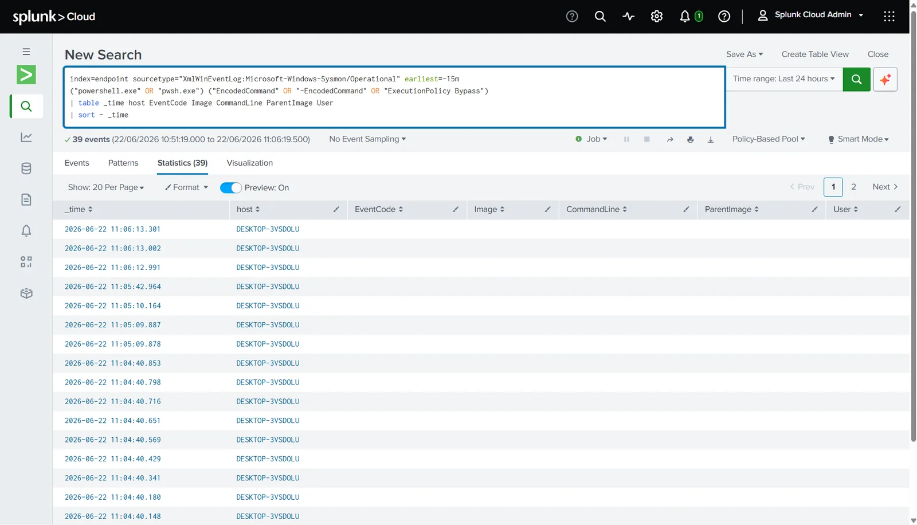
Task: Edit format of CommandLine column pencil
Action: click(686, 209)
